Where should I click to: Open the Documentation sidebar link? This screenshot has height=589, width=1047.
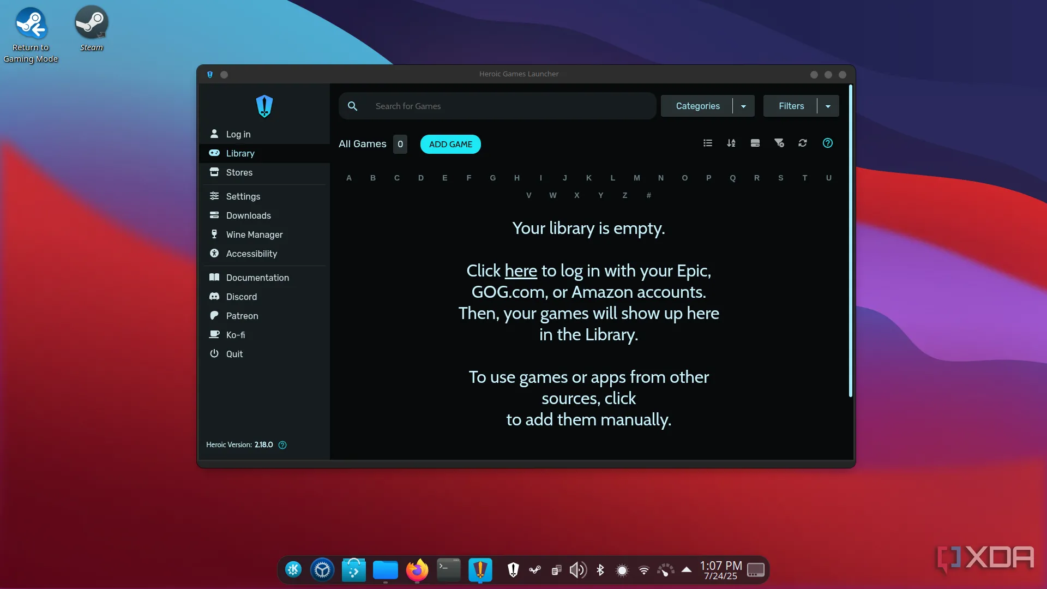pos(264,278)
